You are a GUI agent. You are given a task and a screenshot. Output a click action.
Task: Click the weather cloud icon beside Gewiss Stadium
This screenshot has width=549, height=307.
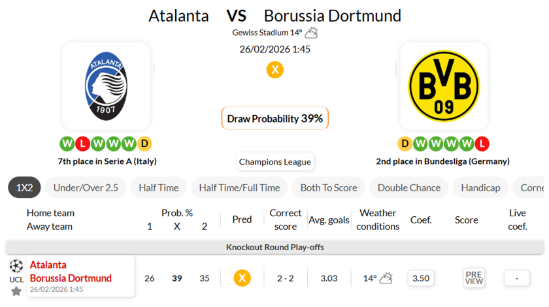pyautogui.click(x=312, y=33)
